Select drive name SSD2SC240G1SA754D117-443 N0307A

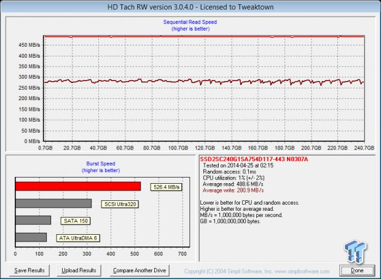(254, 159)
